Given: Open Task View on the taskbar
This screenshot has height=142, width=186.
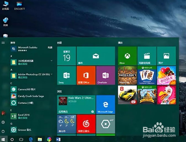Looking at the screenshot, I should pos(21,140).
